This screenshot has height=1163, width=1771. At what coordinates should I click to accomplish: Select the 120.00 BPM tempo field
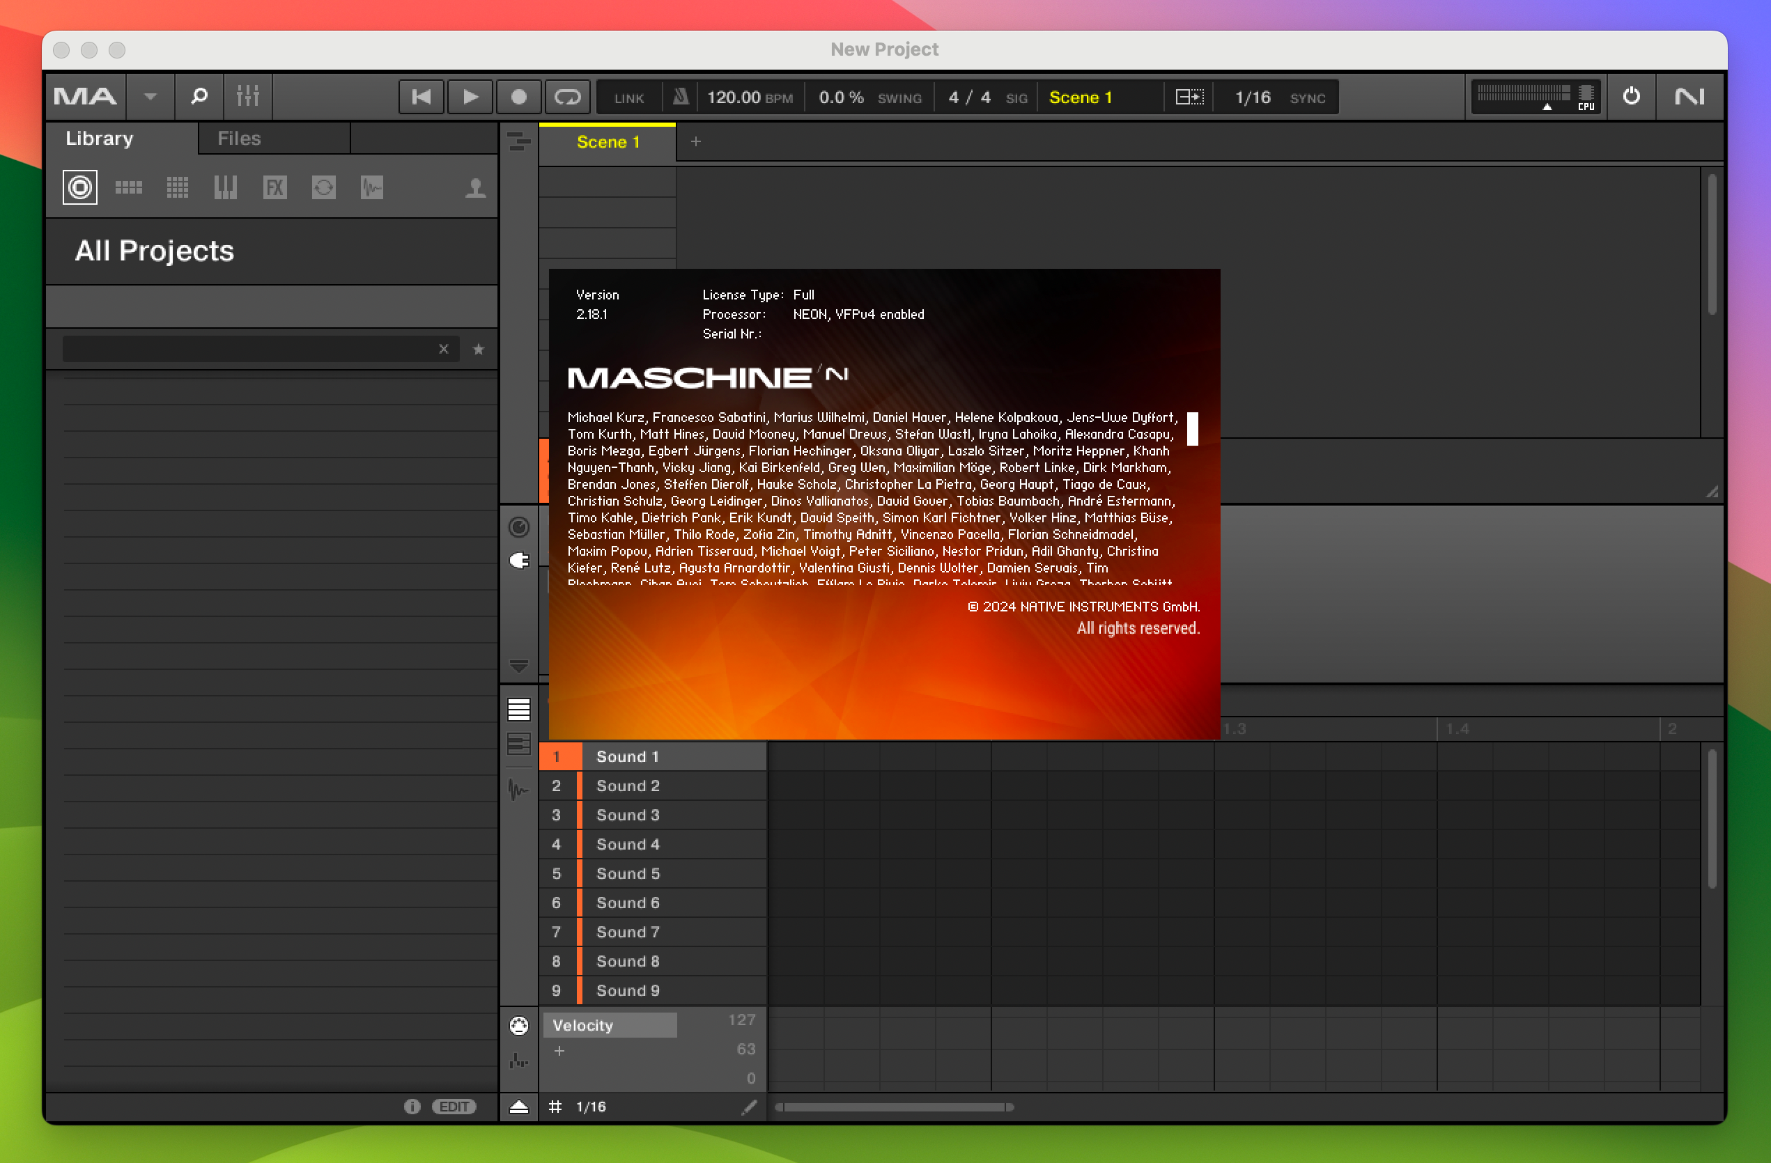click(750, 97)
